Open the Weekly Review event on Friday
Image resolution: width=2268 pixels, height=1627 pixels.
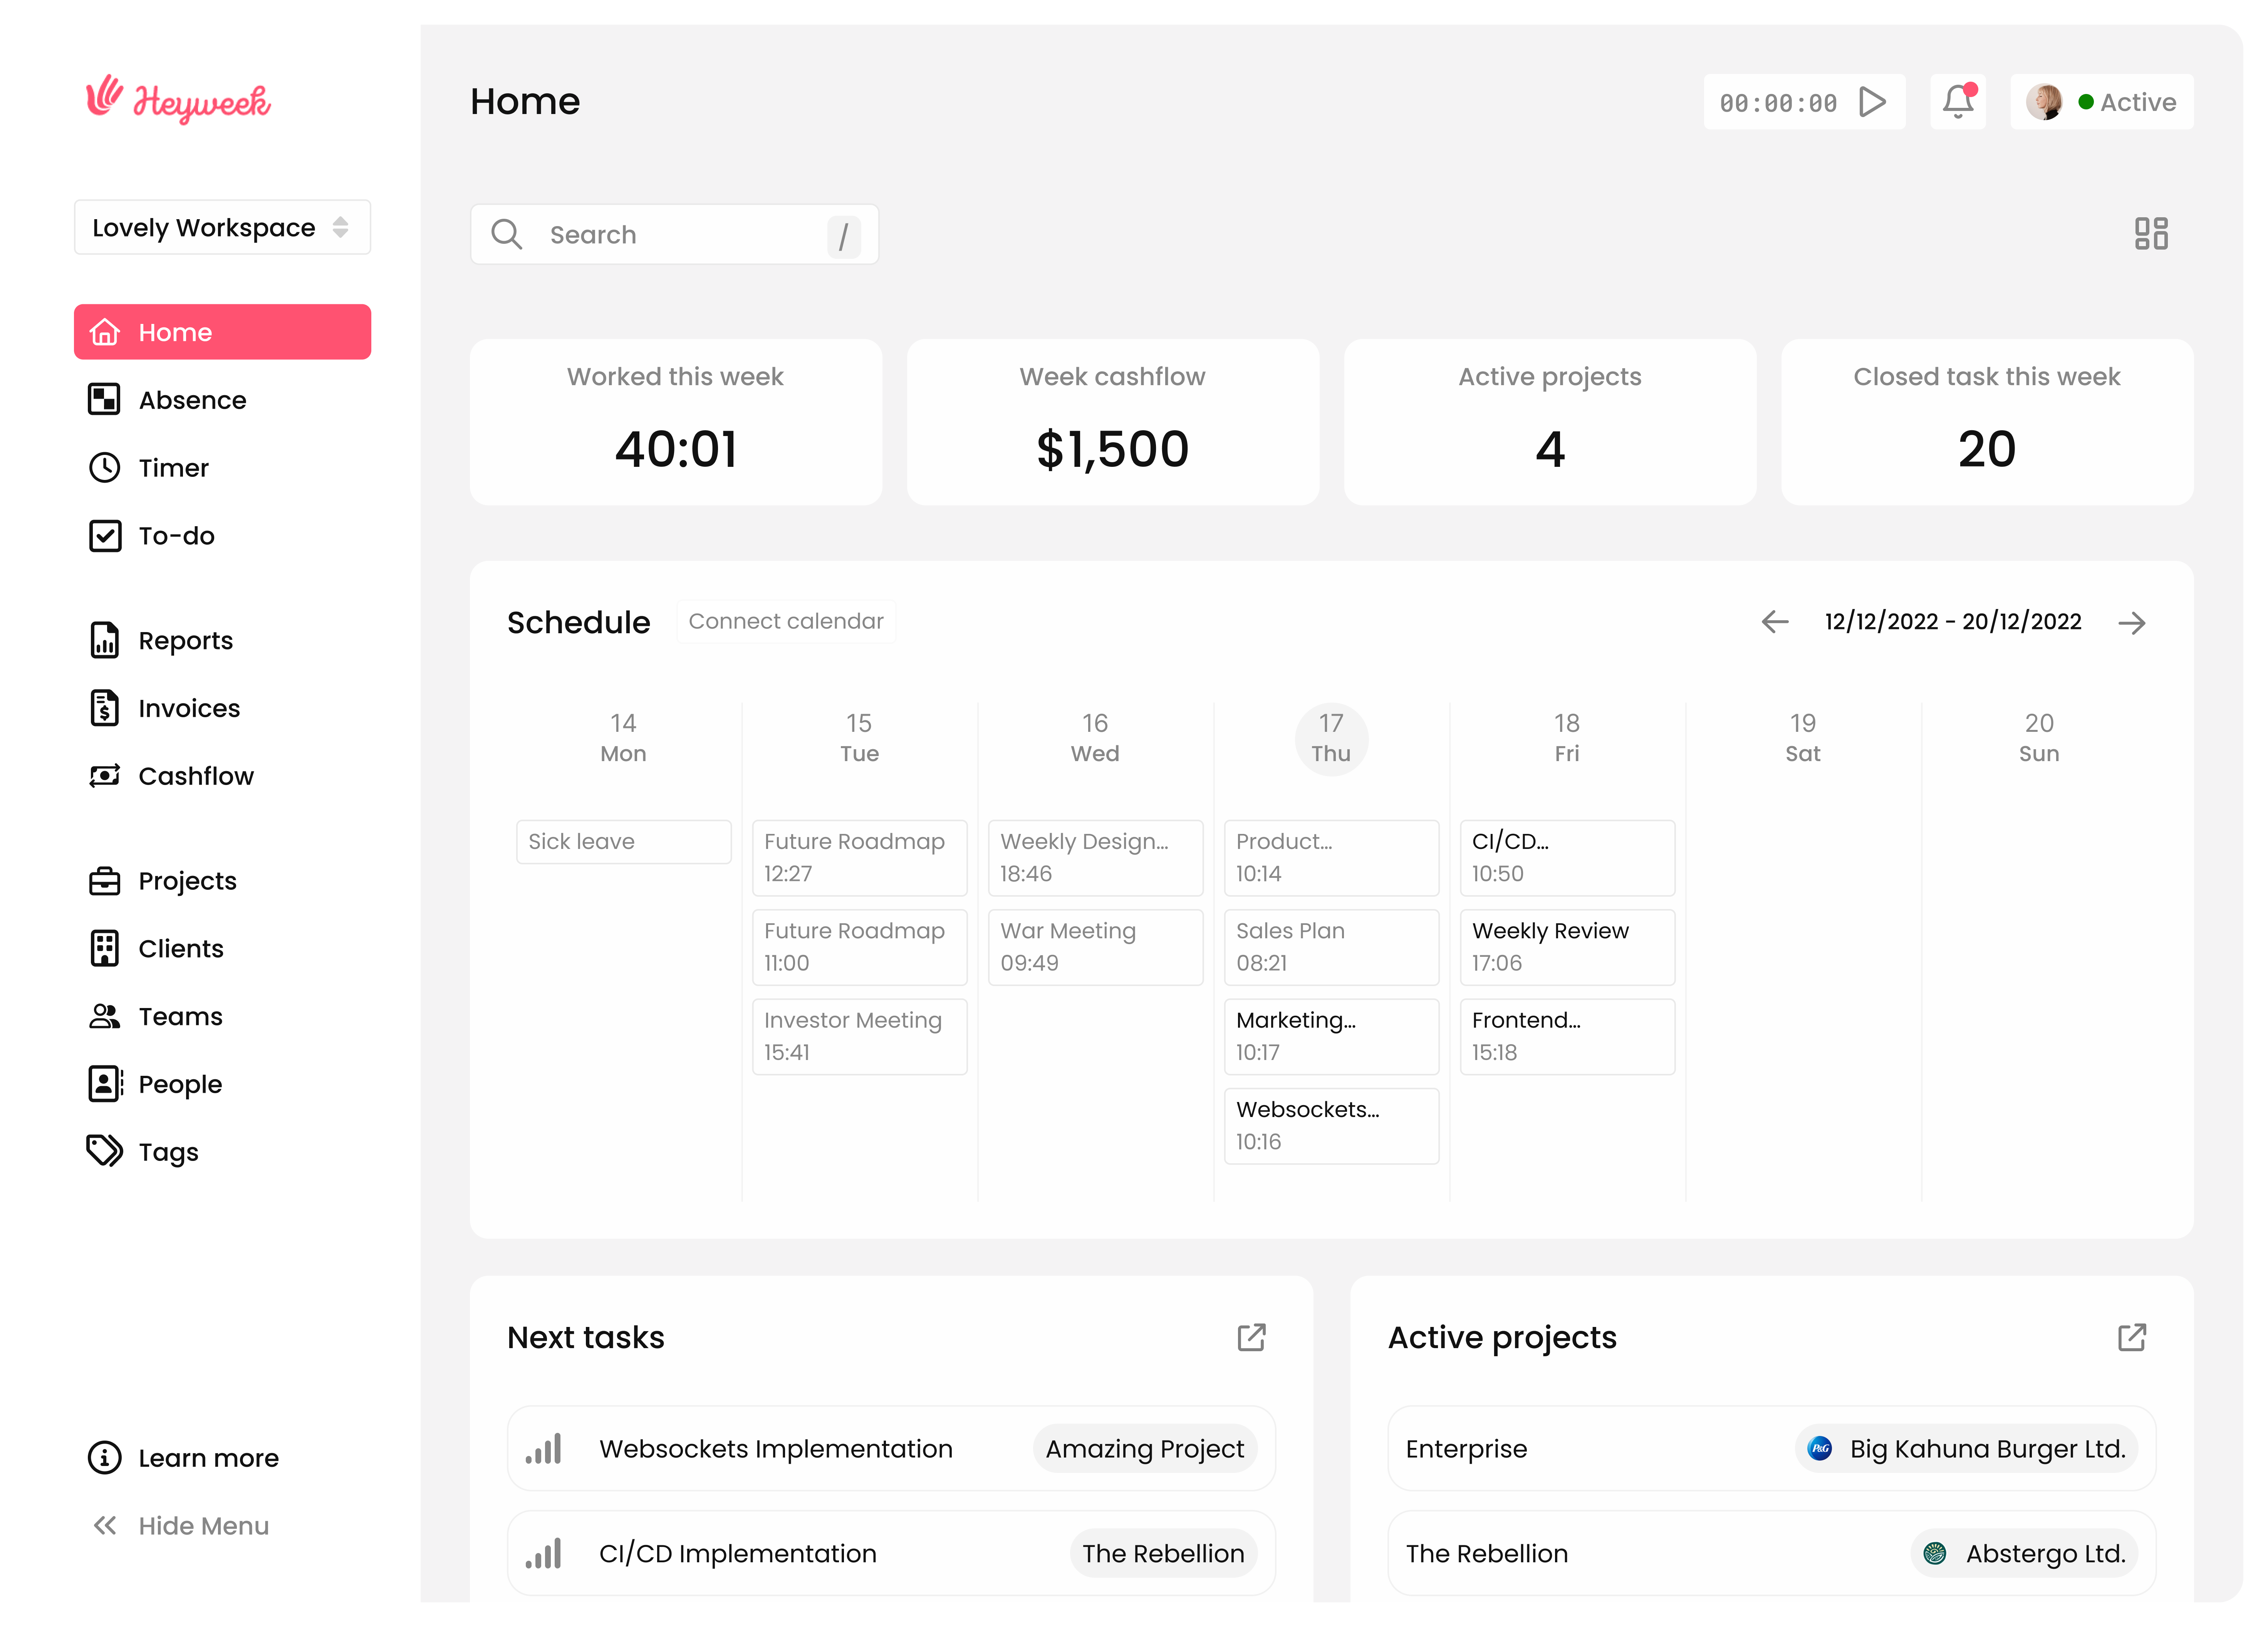click(1566, 946)
